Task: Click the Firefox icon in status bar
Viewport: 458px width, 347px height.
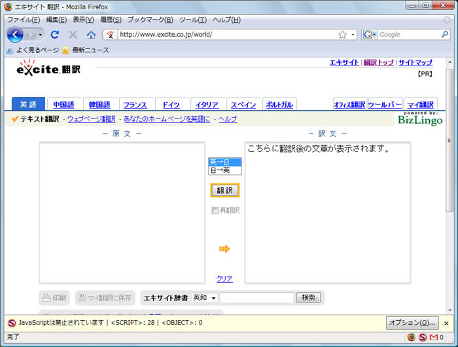Action: click(412, 337)
